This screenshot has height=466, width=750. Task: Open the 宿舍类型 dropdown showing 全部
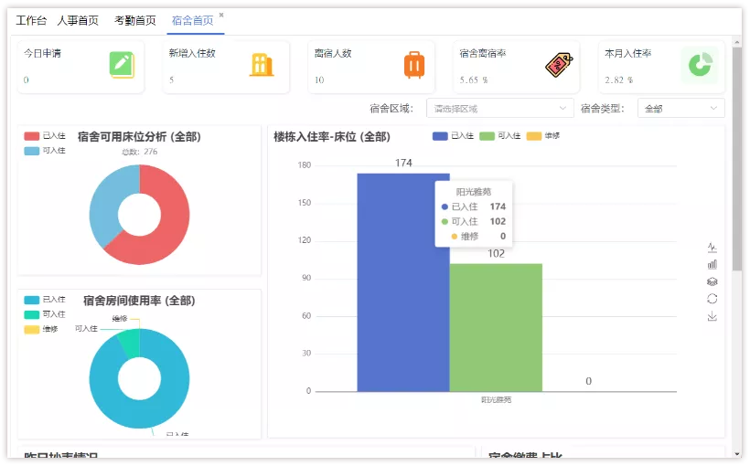[680, 109]
